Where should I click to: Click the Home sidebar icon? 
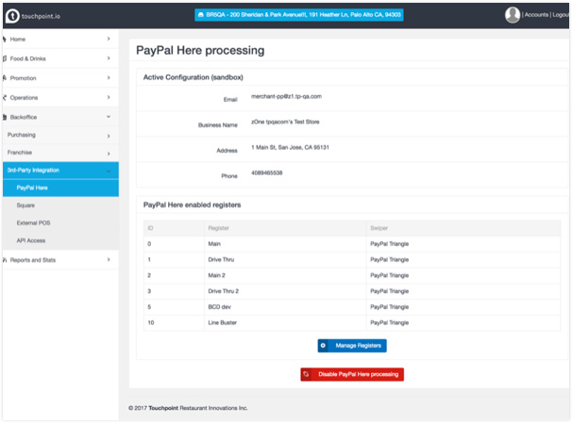[4, 39]
